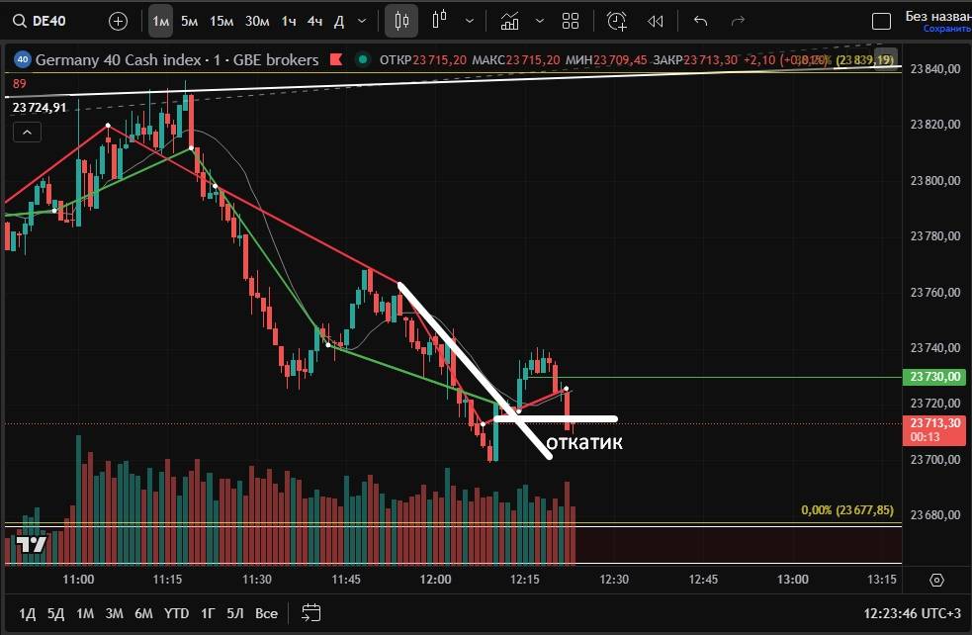The image size is (972, 635).
Task: Start bar replay with rewind icon
Action: coord(655,21)
